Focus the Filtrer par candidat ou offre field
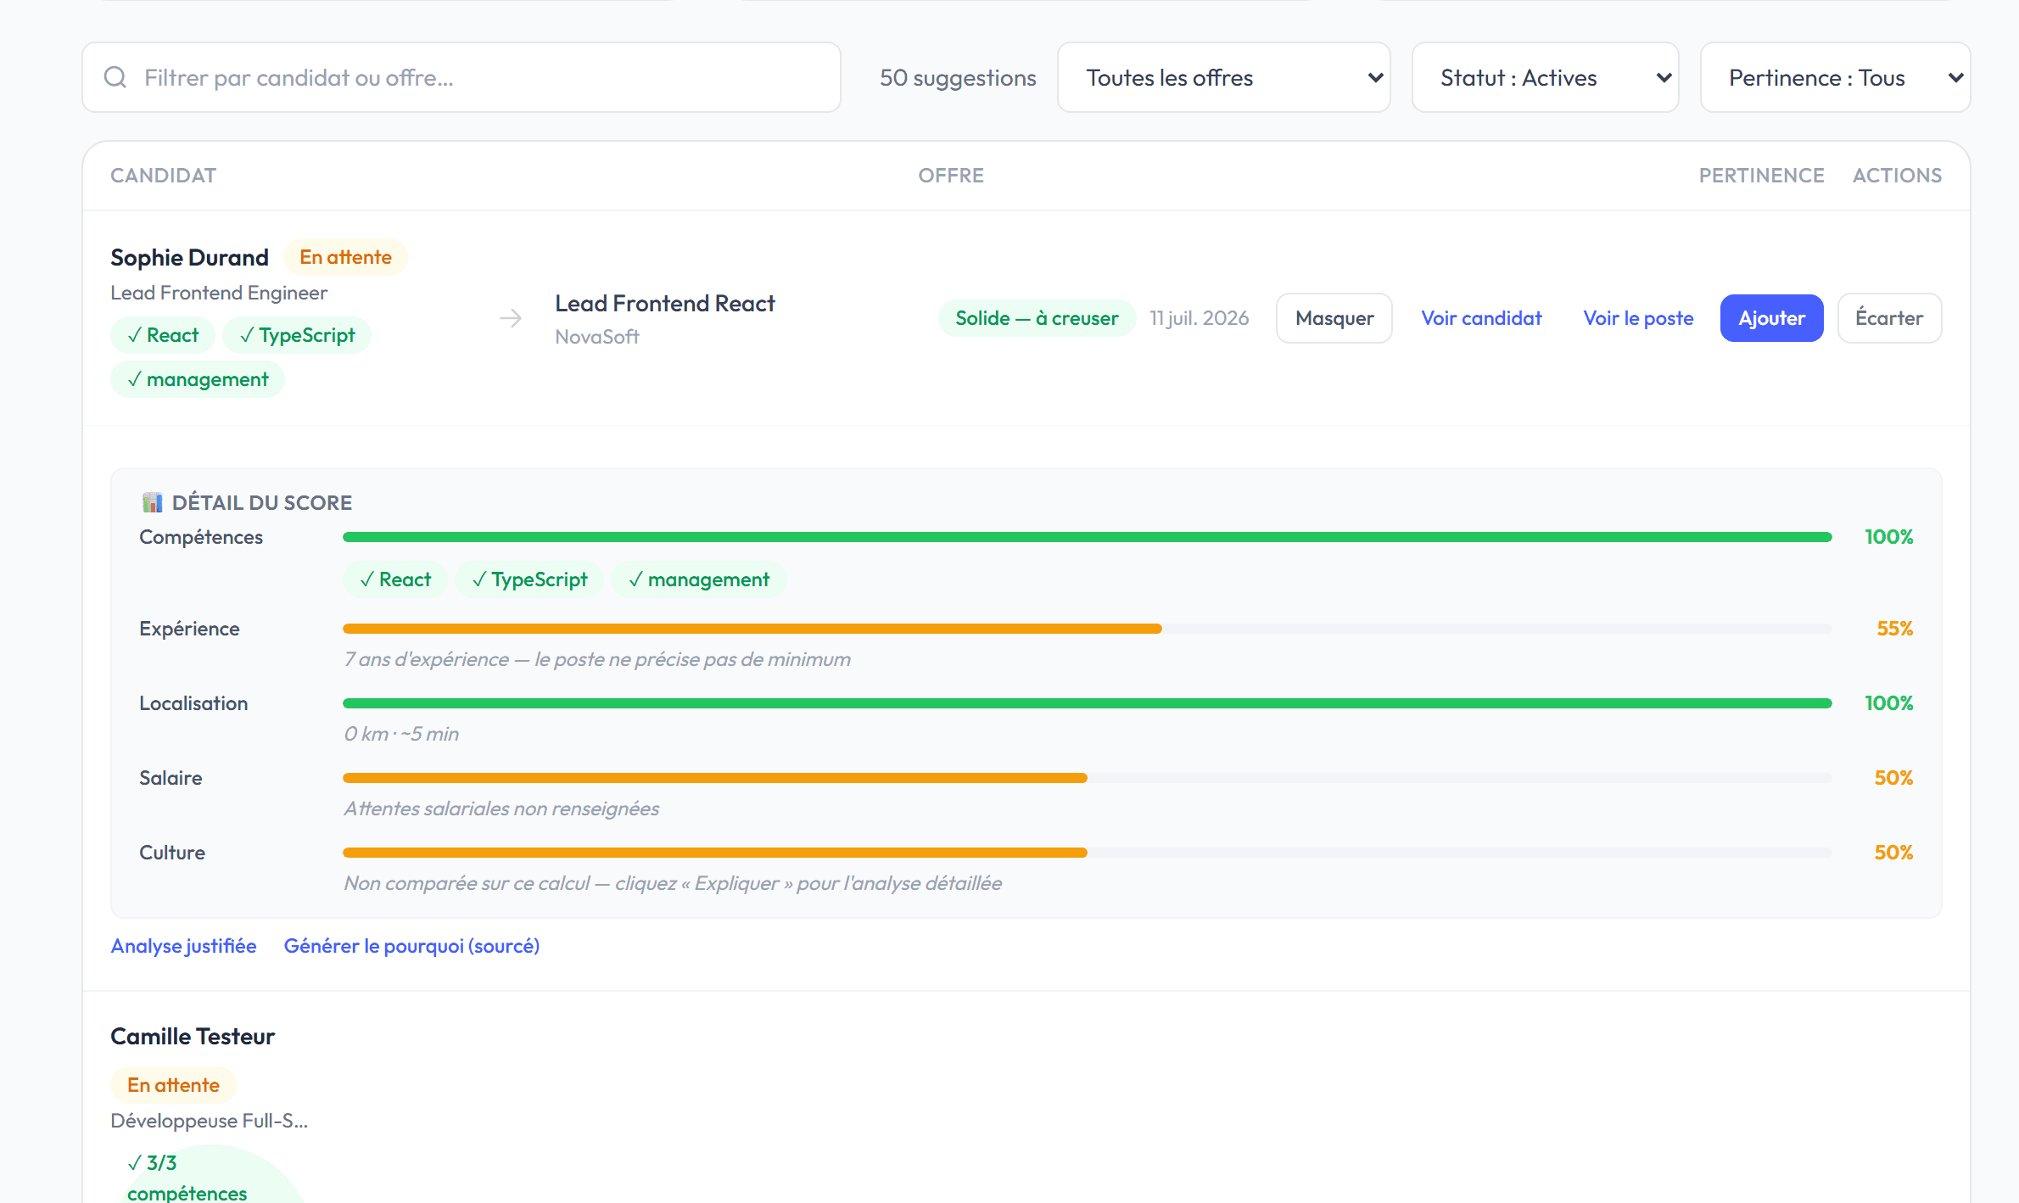This screenshot has height=1203, width=2019. [x=461, y=77]
